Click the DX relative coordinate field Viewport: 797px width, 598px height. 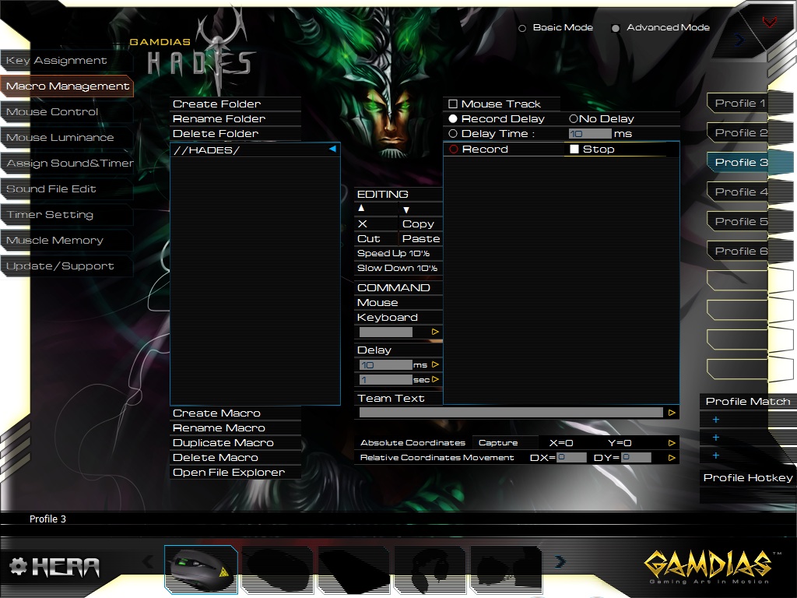(571, 458)
